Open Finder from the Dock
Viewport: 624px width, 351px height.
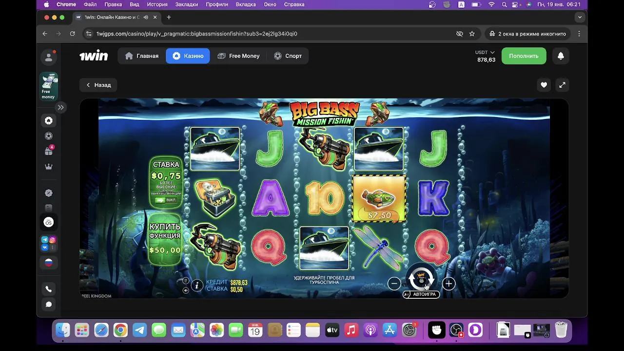[62, 330]
